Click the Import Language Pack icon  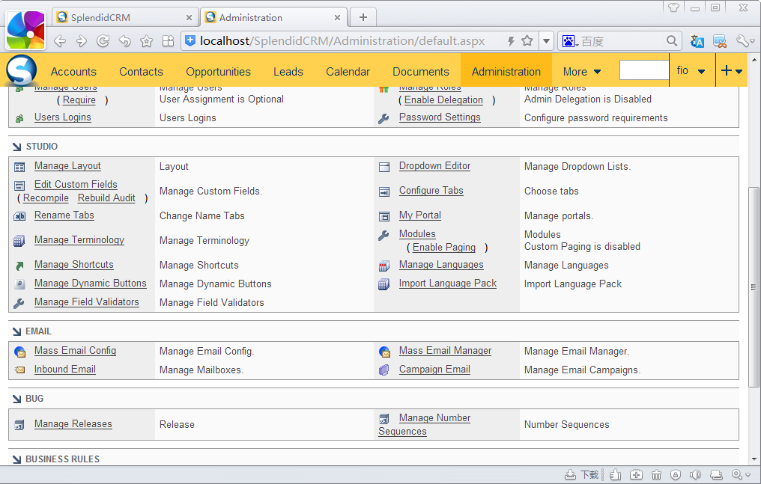[384, 284]
